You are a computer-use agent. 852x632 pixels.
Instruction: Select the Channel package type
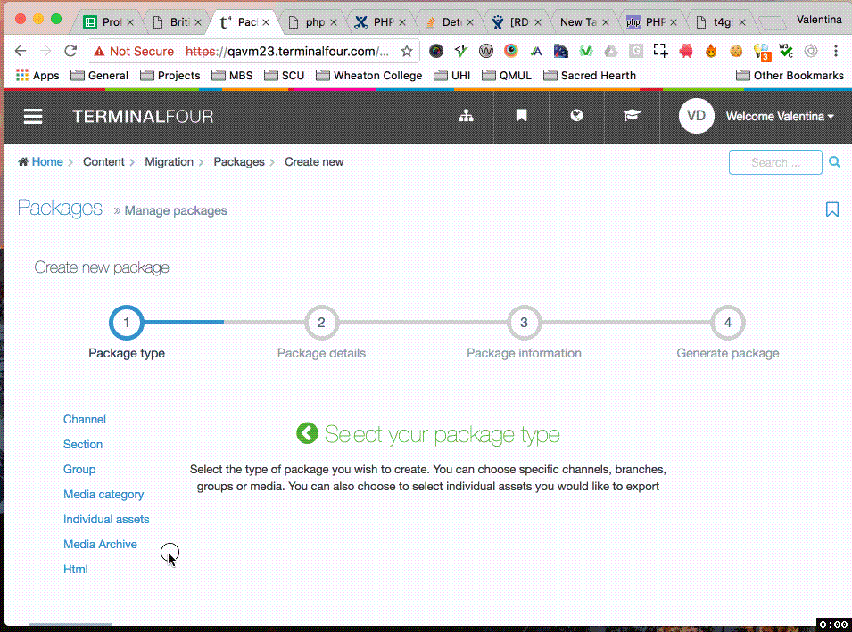point(85,419)
